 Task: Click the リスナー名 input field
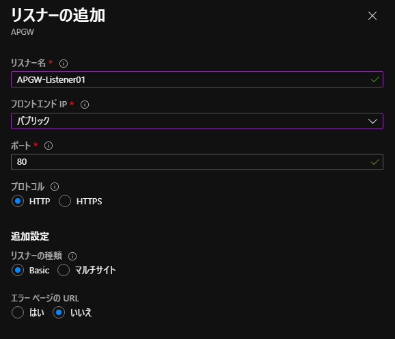[x=197, y=79]
